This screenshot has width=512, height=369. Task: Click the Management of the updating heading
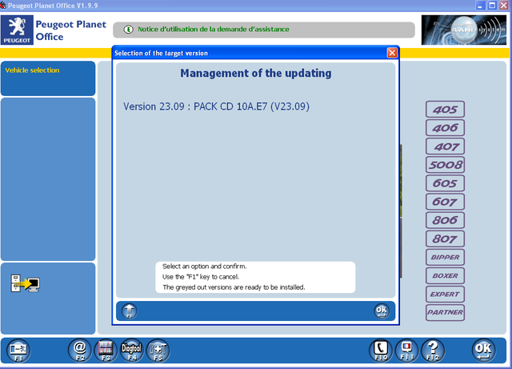[256, 73]
